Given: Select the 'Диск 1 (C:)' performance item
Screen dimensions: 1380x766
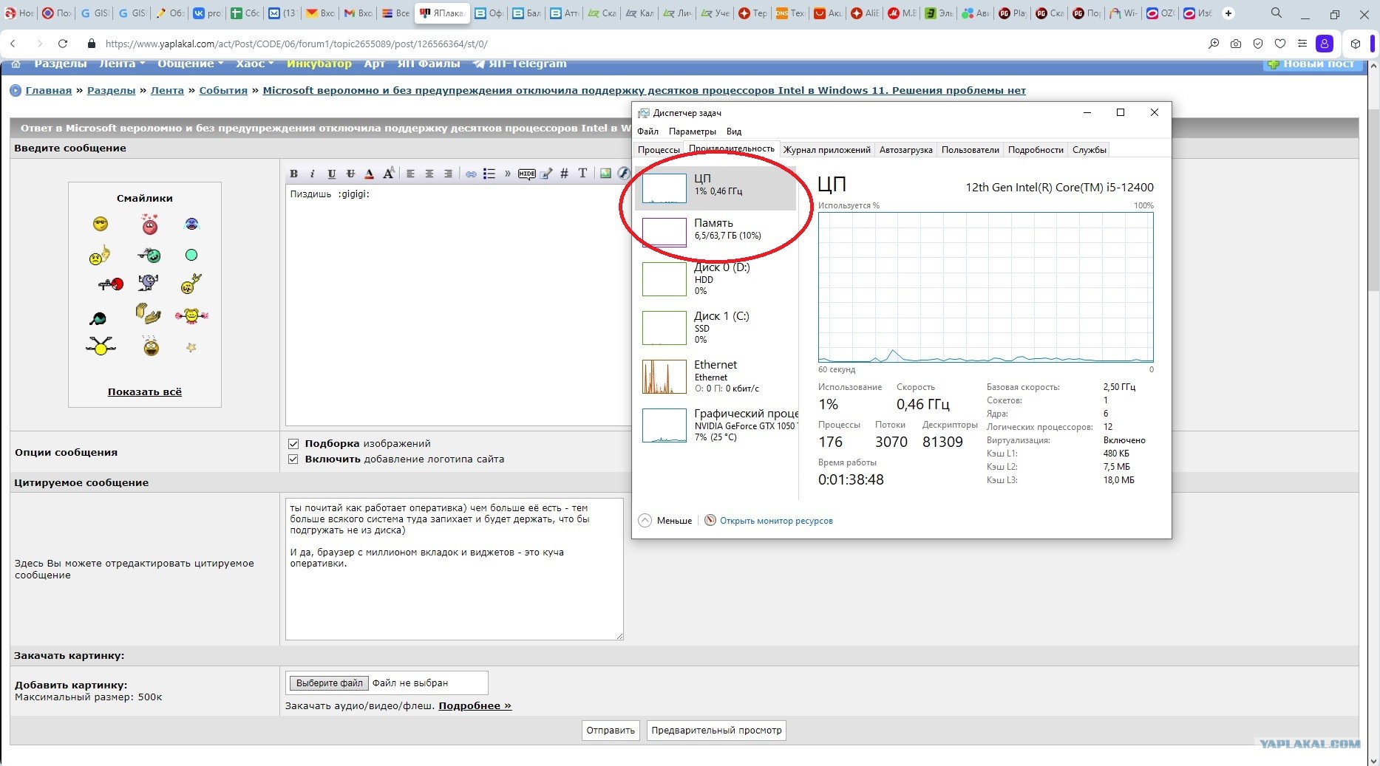Looking at the screenshot, I should pyautogui.click(x=716, y=327).
